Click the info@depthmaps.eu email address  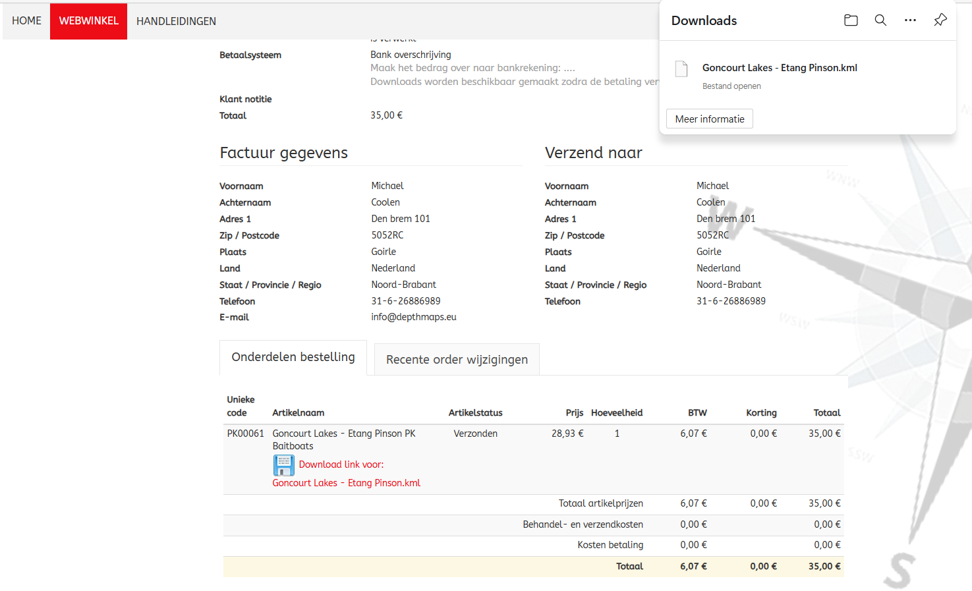point(413,317)
